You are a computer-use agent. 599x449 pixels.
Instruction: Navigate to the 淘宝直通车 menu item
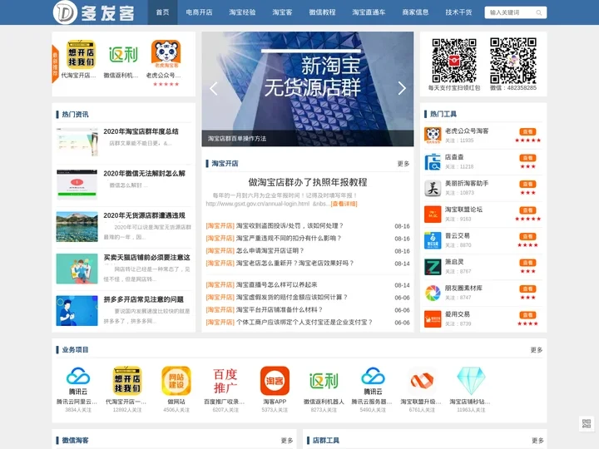pyautogui.click(x=369, y=12)
